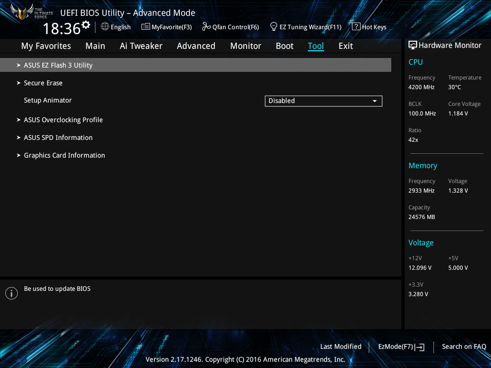Screen dimensions: 491x368
Task: Switch to the Main tab
Action: (95, 46)
